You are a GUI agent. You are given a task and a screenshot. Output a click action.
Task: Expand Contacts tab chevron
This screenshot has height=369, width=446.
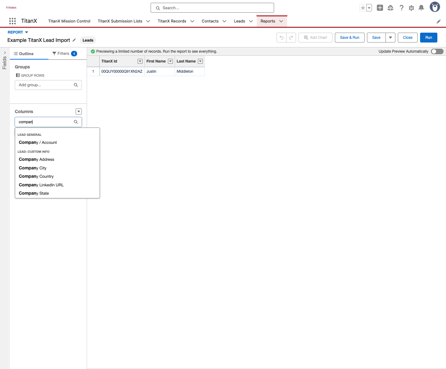coord(224,21)
